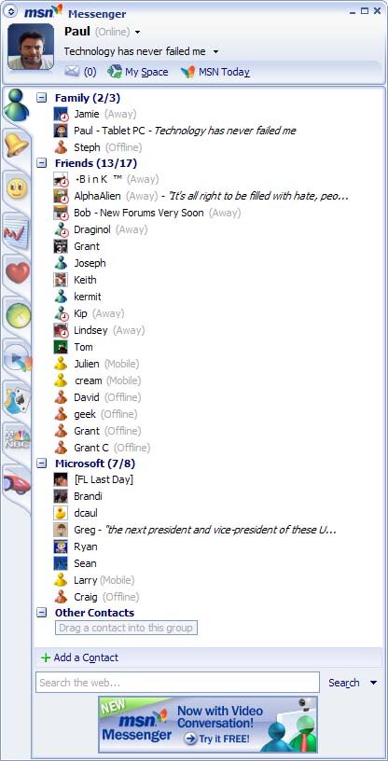The height and width of the screenshot is (761, 388).
Task: Open the red heart dating tab
Action: (x=18, y=273)
